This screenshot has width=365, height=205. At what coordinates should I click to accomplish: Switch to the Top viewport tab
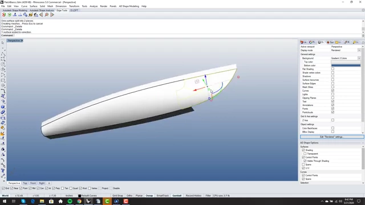[x=25, y=183]
